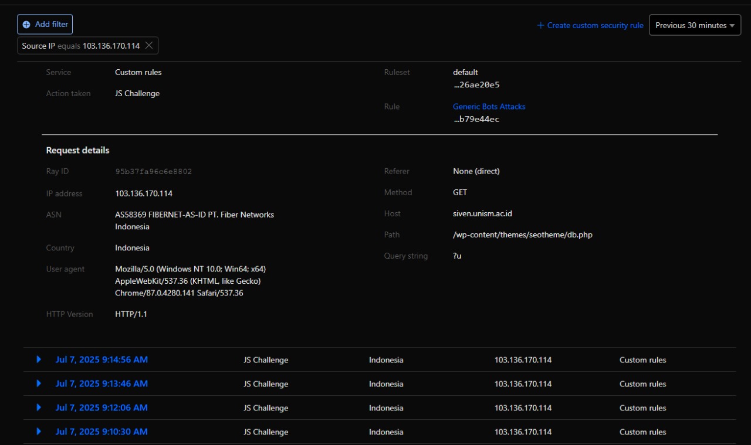Click the IP address value in Request details
Screen dimensions: 751x445
(144, 193)
